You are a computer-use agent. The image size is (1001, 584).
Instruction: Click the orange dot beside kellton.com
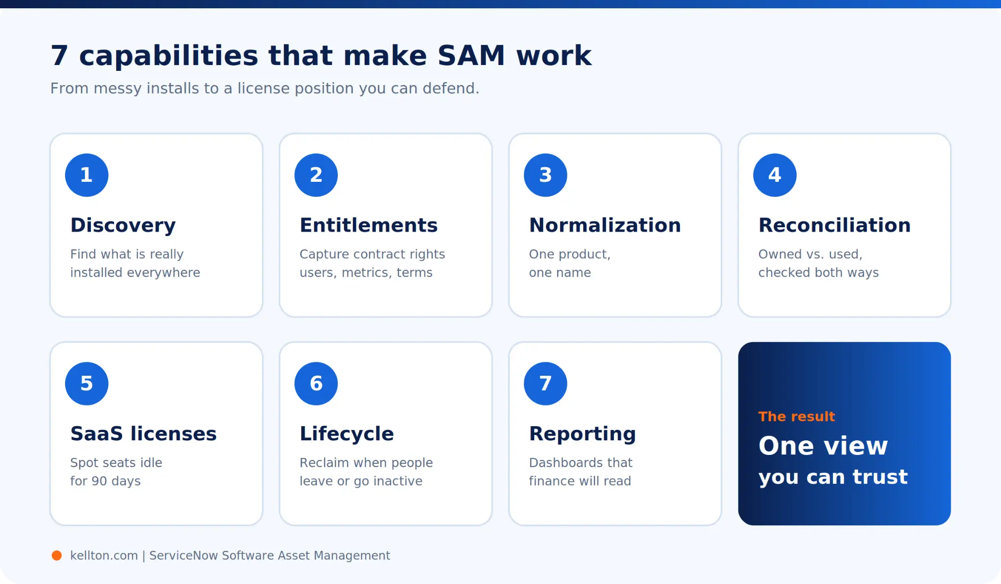[57, 555]
